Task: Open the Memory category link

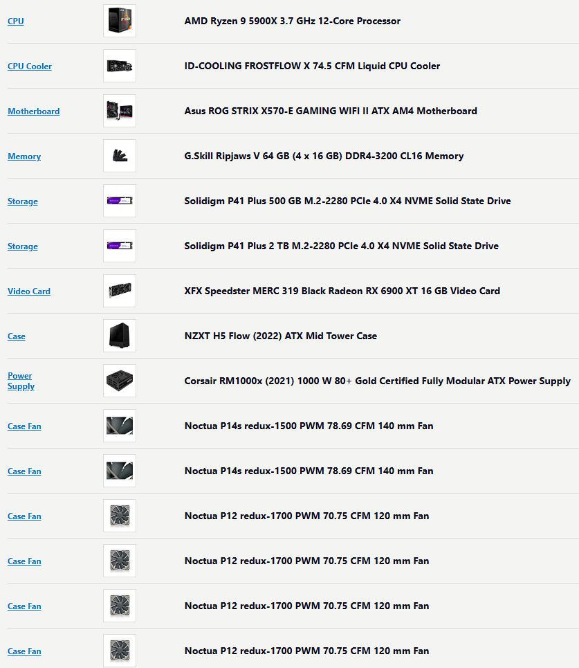Action: coord(24,156)
